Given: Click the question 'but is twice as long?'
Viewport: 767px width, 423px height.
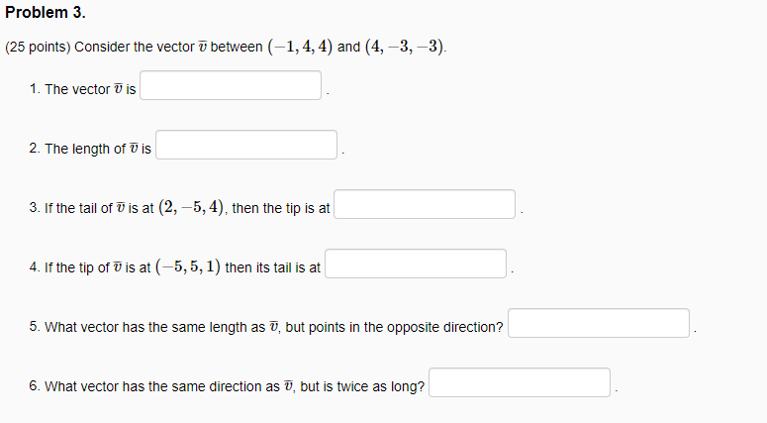Looking at the screenshot, I should click(362, 386).
